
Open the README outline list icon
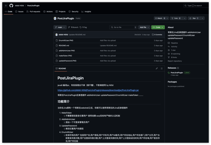(162, 68)
